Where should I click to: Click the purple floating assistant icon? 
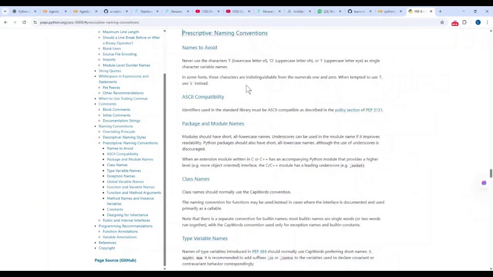pyautogui.click(x=484, y=183)
